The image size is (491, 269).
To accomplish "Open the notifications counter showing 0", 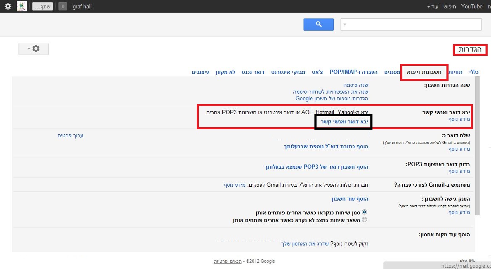I will 63,6.
